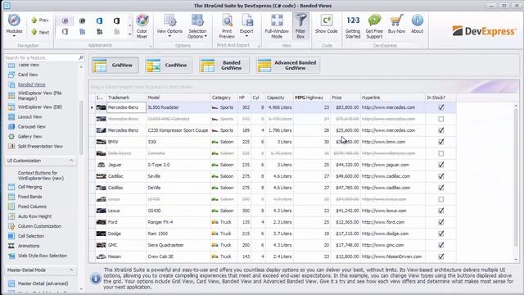
Task: Click the Gallery View item icon in sidebar
Action: pos(11,137)
